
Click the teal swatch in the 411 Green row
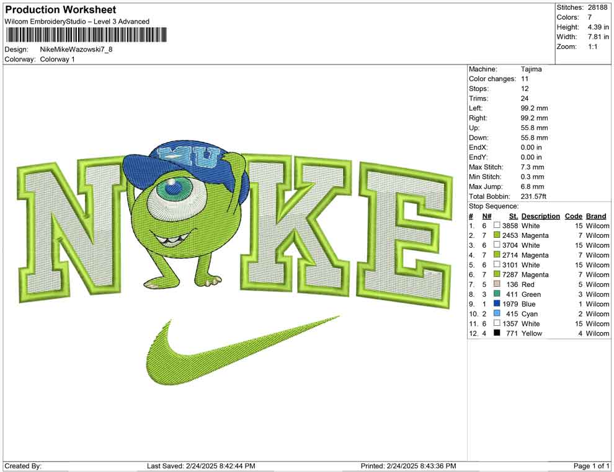pyautogui.click(x=497, y=294)
